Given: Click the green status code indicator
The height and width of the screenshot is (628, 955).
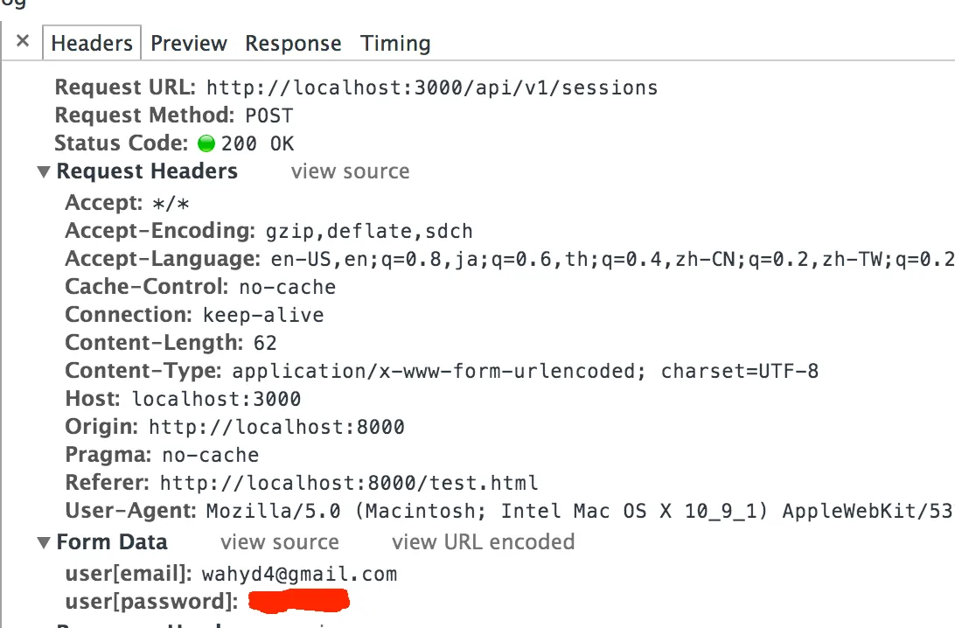Looking at the screenshot, I should [x=206, y=143].
